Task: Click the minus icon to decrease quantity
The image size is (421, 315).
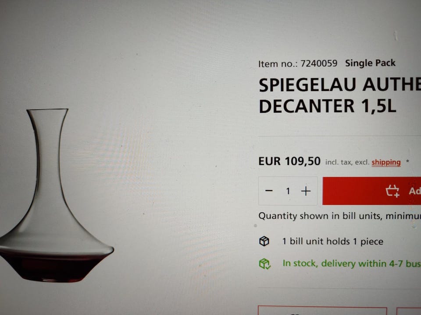Action: coord(269,191)
